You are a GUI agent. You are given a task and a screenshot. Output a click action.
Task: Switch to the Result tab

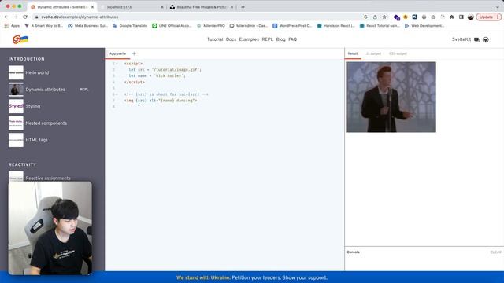pyautogui.click(x=353, y=53)
